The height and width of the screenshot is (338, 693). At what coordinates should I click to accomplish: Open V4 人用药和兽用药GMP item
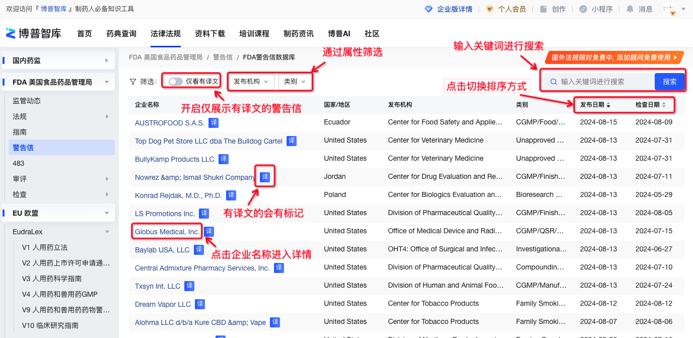60,294
